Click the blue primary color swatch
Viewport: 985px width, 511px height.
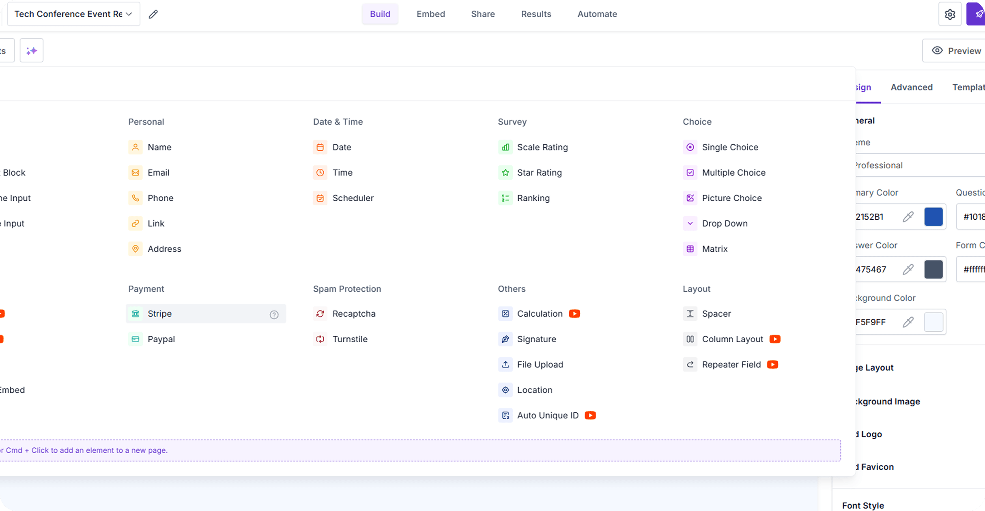tap(933, 217)
